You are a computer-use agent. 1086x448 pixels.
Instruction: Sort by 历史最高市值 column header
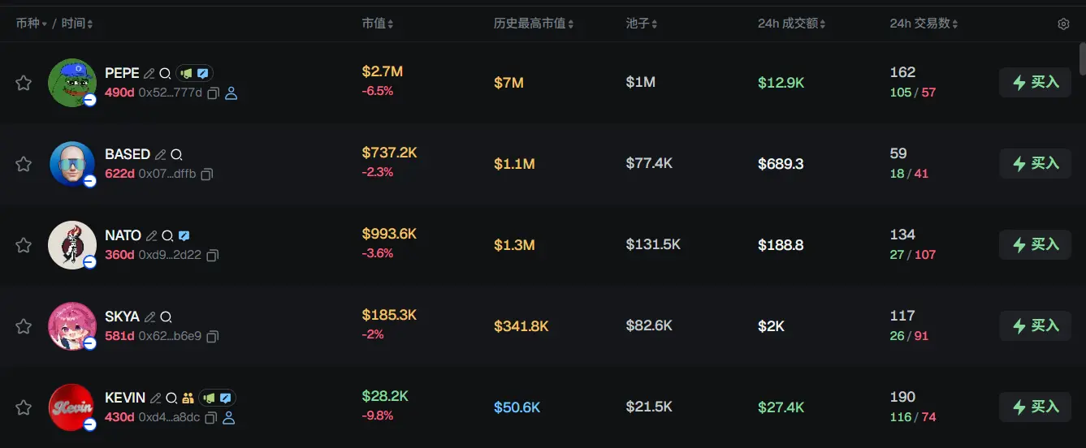point(534,24)
